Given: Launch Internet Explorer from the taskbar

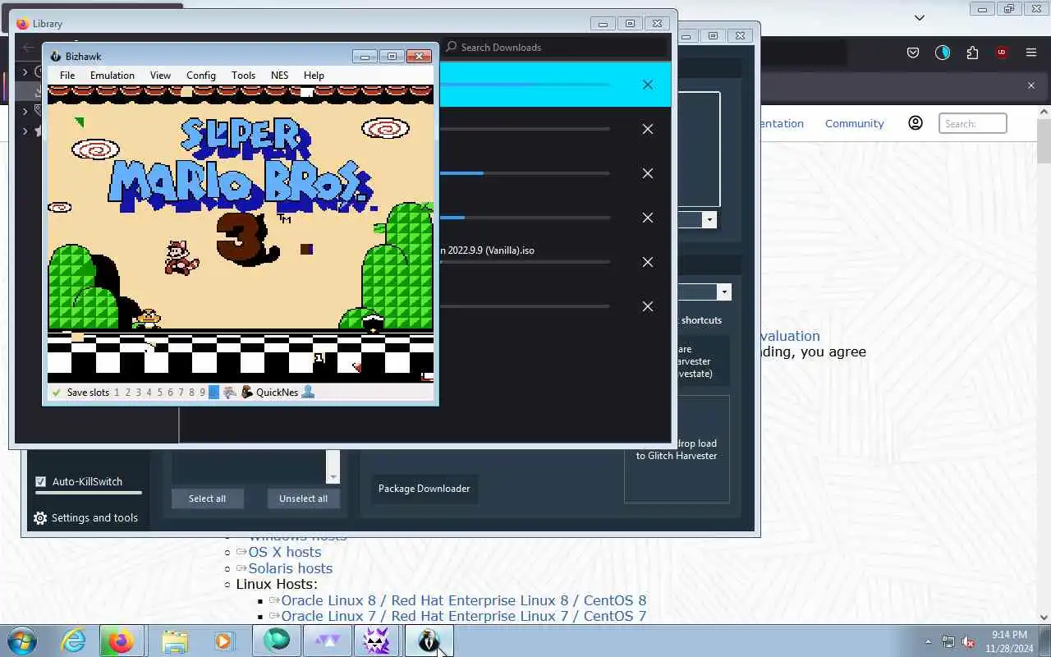Looking at the screenshot, I should (x=74, y=641).
